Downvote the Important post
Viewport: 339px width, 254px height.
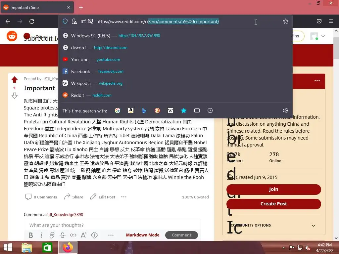pos(15,96)
